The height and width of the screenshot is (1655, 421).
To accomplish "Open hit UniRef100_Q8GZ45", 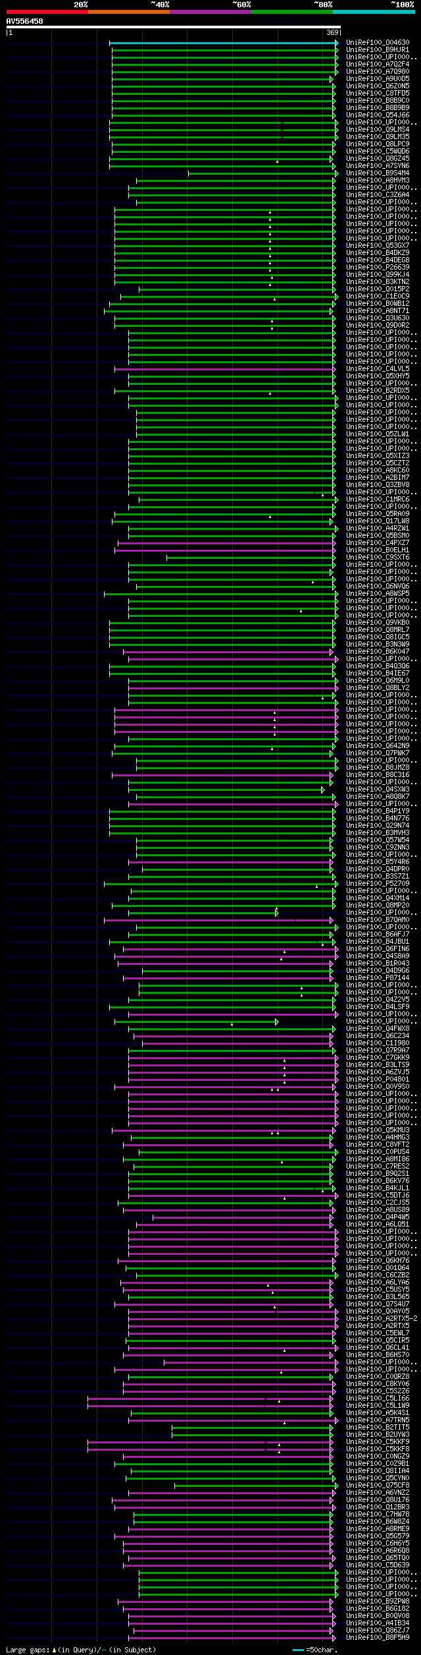I will (x=378, y=159).
